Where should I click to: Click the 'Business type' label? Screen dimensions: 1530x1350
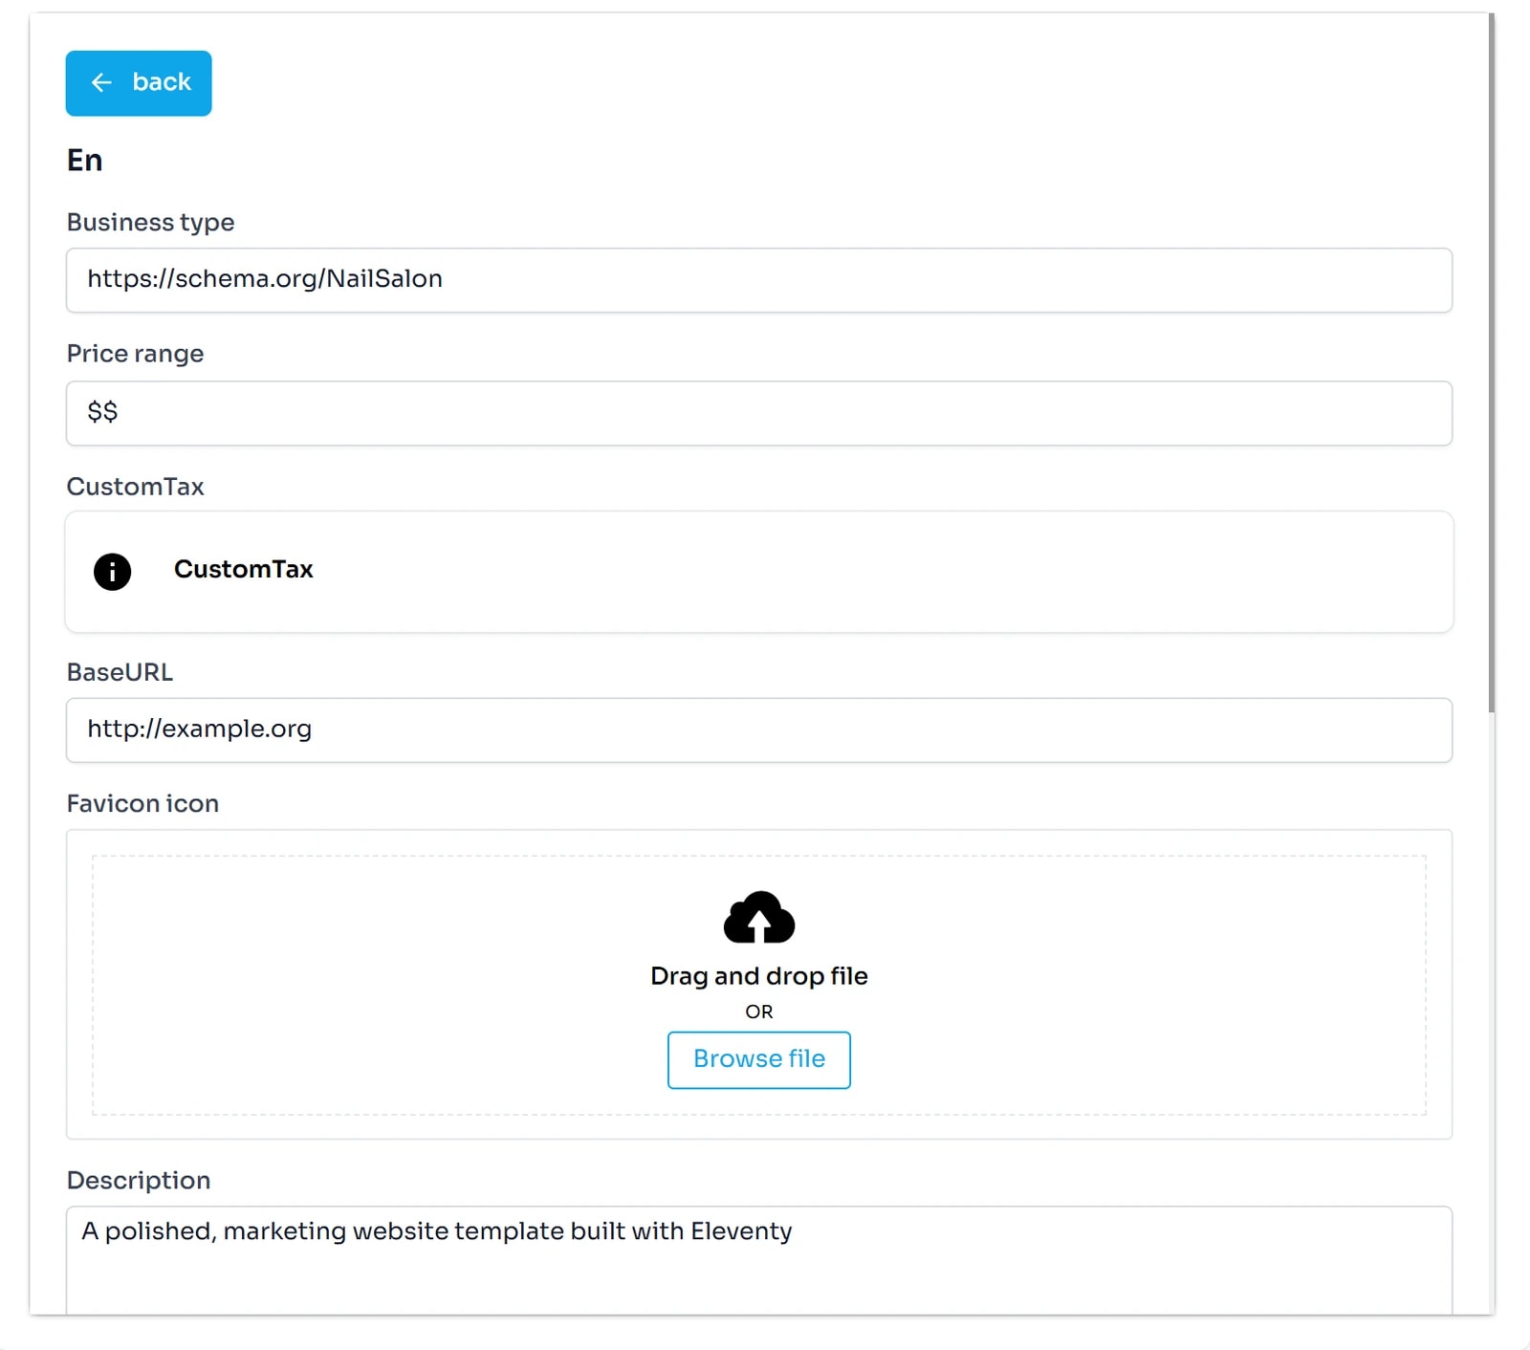tap(150, 222)
